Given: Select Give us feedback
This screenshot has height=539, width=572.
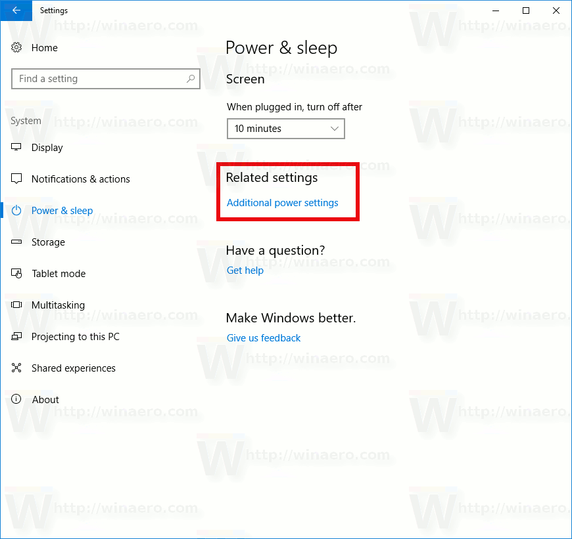Looking at the screenshot, I should tap(263, 337).
